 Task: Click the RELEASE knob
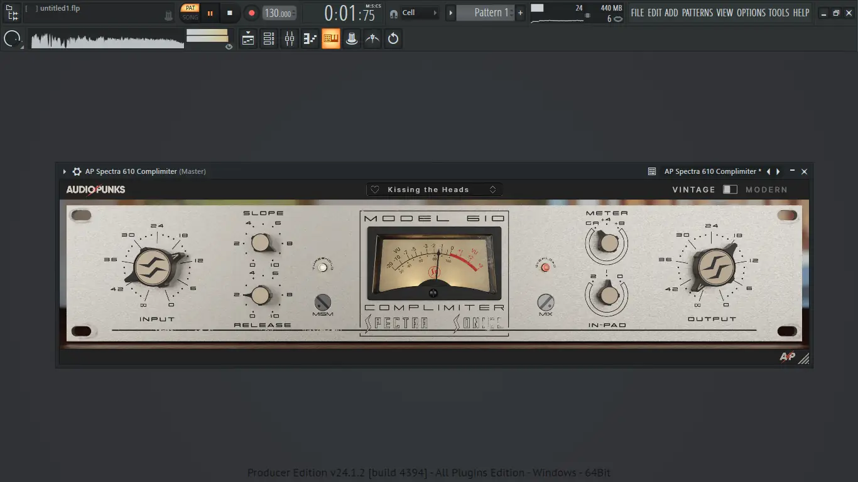(260, 294)
